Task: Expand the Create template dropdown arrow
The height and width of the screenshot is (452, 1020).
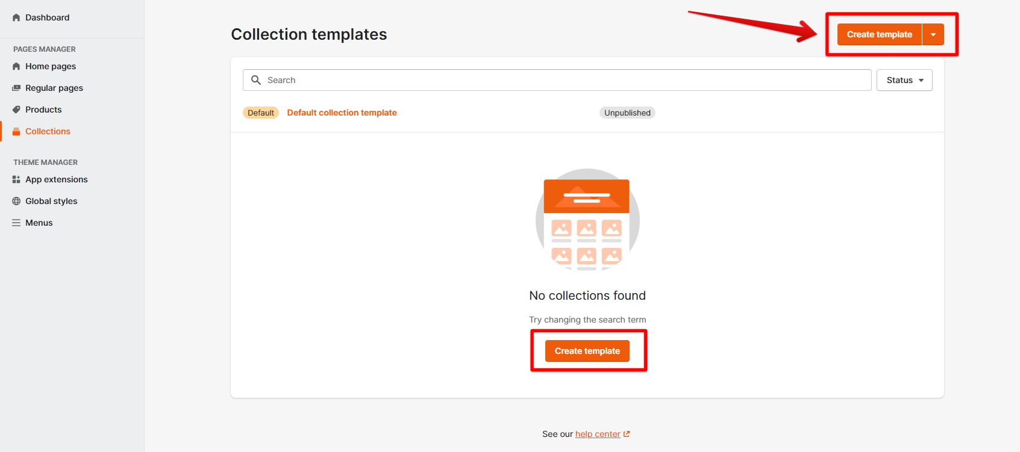Action: [x=933, y=34]
